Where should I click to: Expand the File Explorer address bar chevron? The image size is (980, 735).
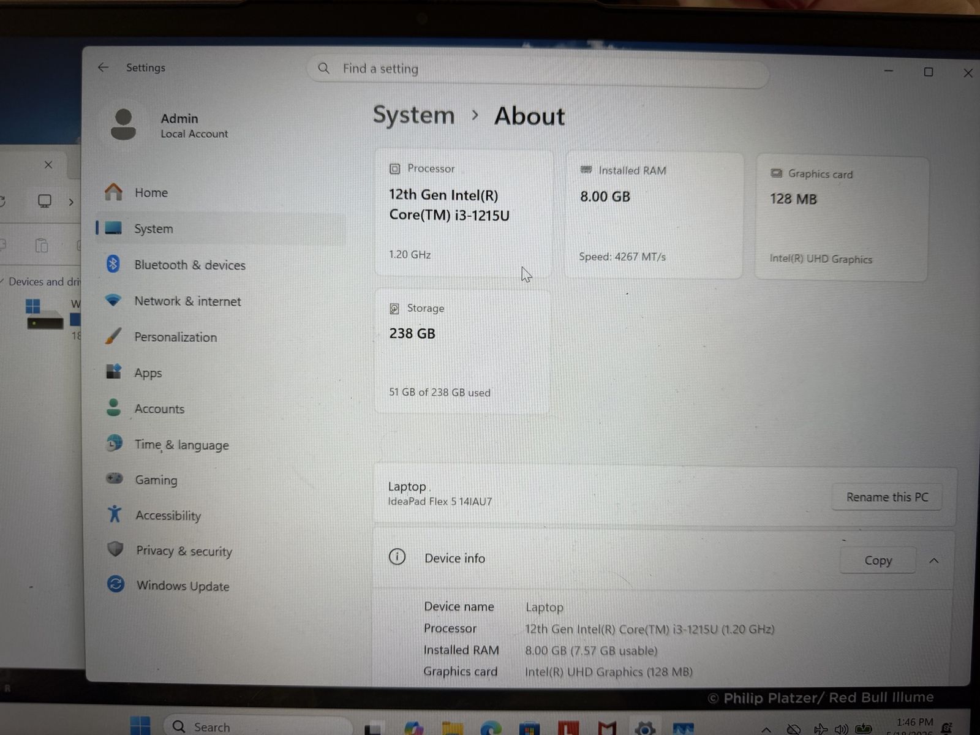[71, 202]
